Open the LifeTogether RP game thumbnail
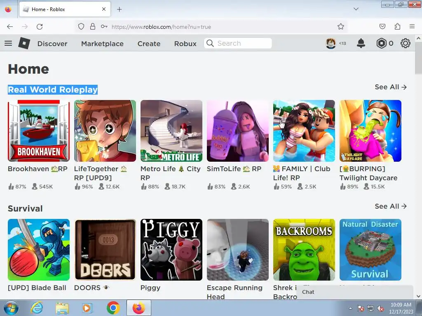The height and width of the screenshot is (316, 422). [x=105, y=131]
